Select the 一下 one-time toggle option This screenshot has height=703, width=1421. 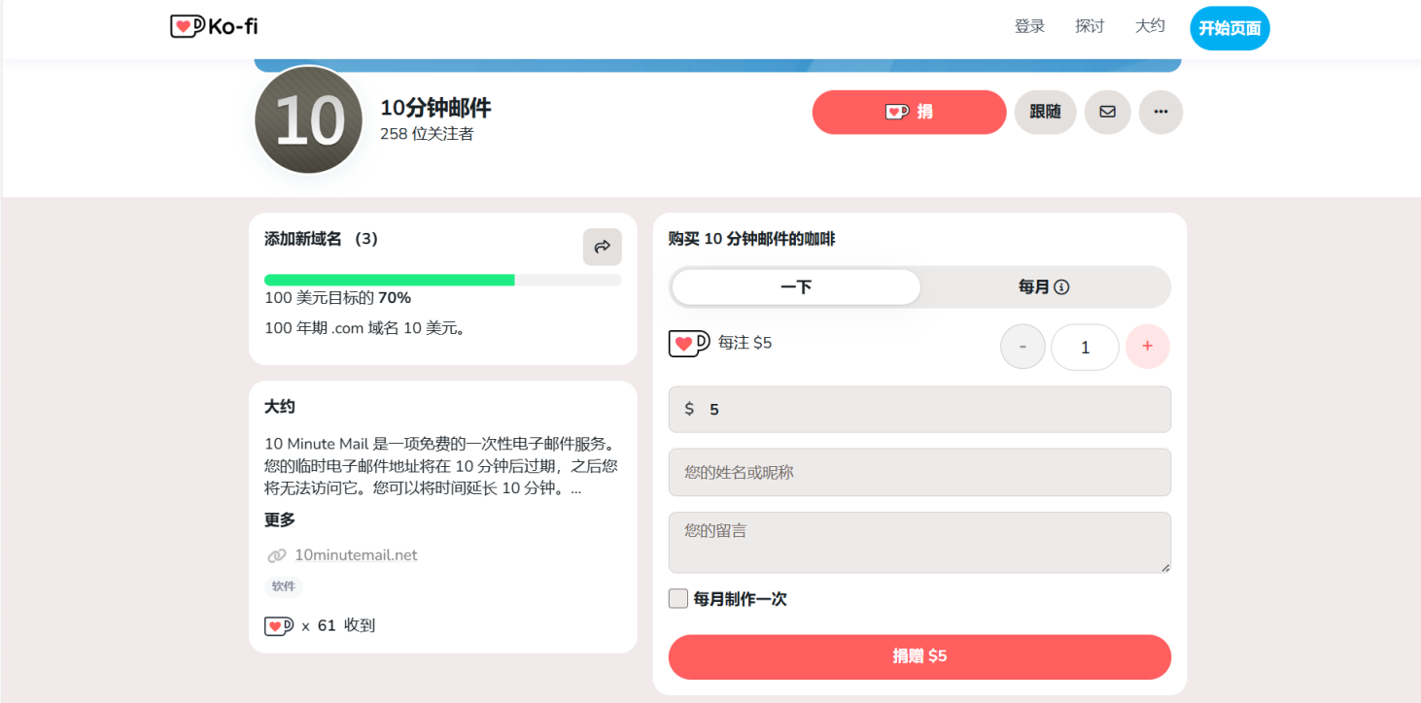click(796, 287)
